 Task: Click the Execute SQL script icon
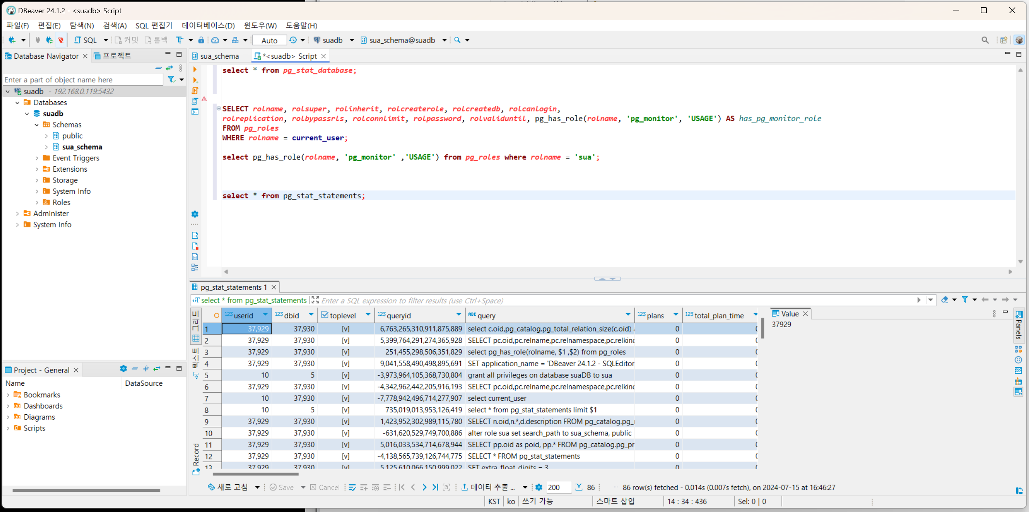[195, 90]
